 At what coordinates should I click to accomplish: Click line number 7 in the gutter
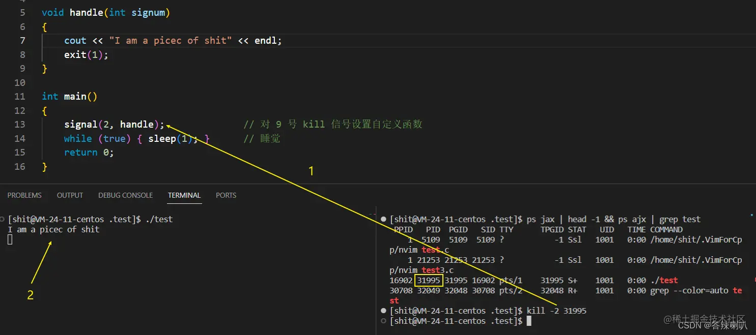click(x=22, y=41)
